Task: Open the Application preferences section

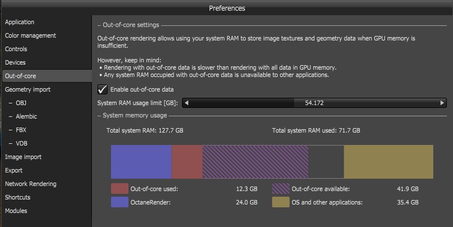Action: click(20, 22)
